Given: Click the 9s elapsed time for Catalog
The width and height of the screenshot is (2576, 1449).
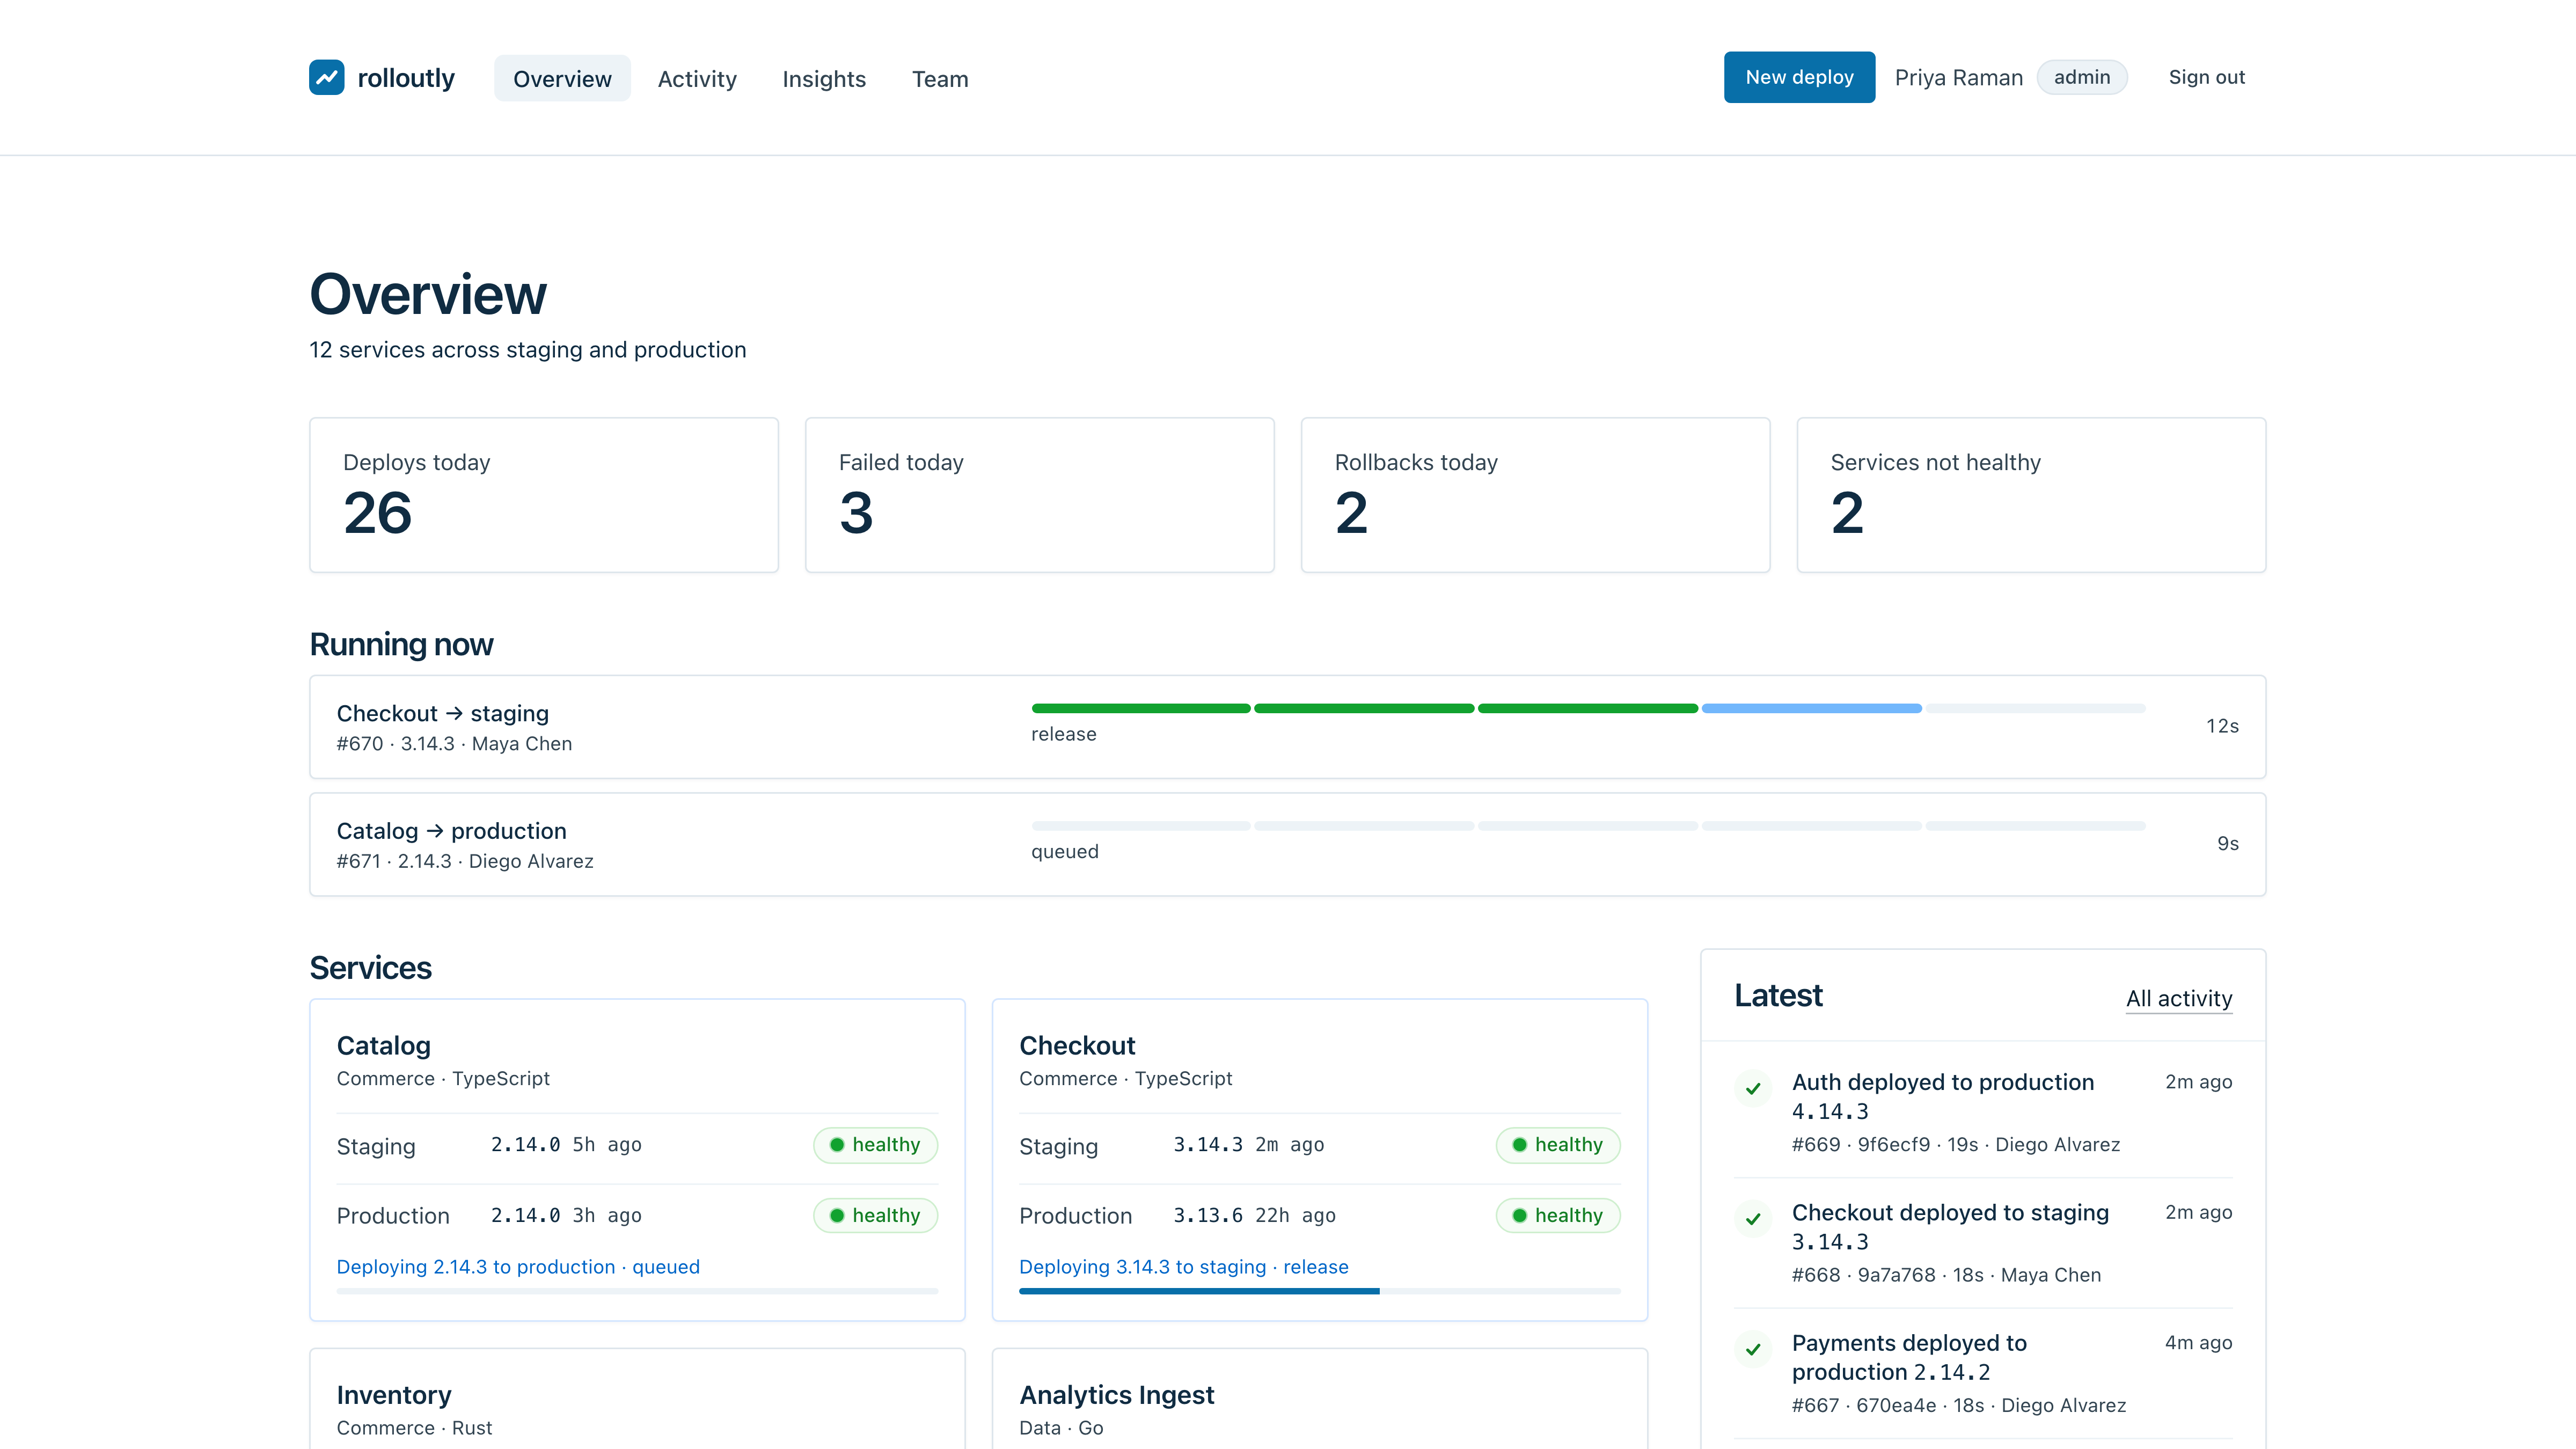Looking at the screenshot, I should (2227, 843).
